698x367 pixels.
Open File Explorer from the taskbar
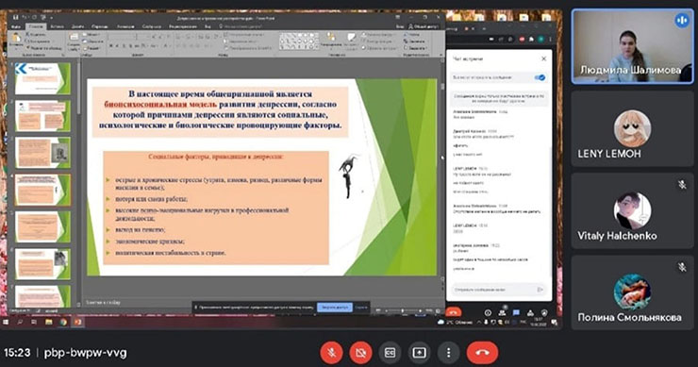48,322
